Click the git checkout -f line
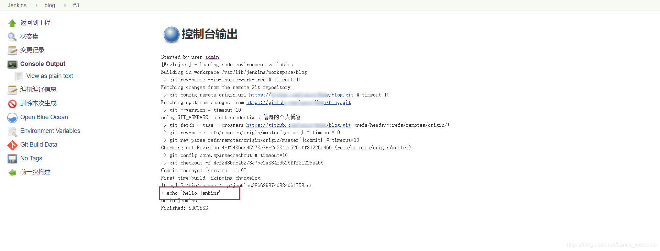Screen dimensions: 660x251 (x=244, y=163)
